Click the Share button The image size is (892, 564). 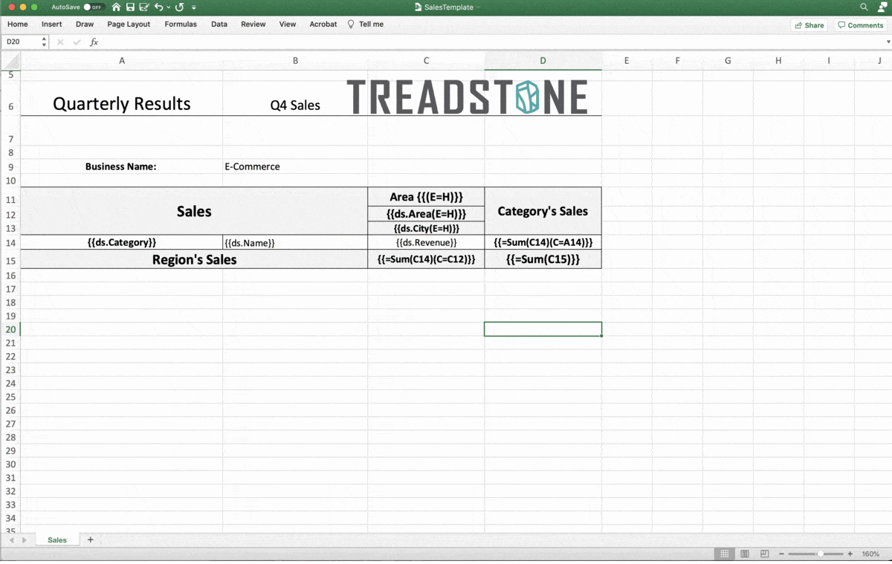[x=809, y=25]
